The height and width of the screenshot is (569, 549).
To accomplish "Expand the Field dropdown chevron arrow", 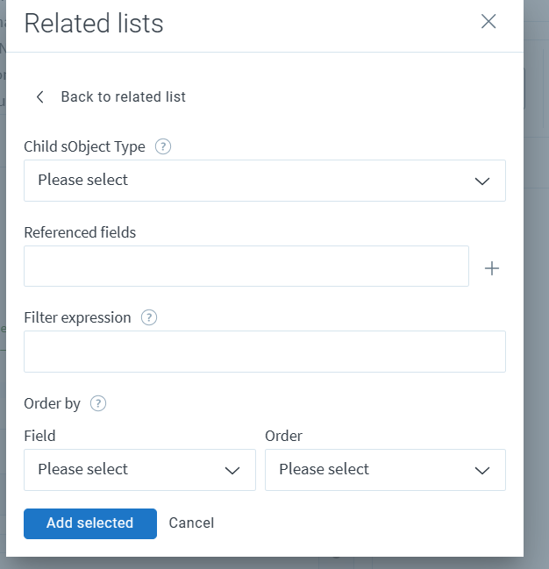I will [232, 471].
